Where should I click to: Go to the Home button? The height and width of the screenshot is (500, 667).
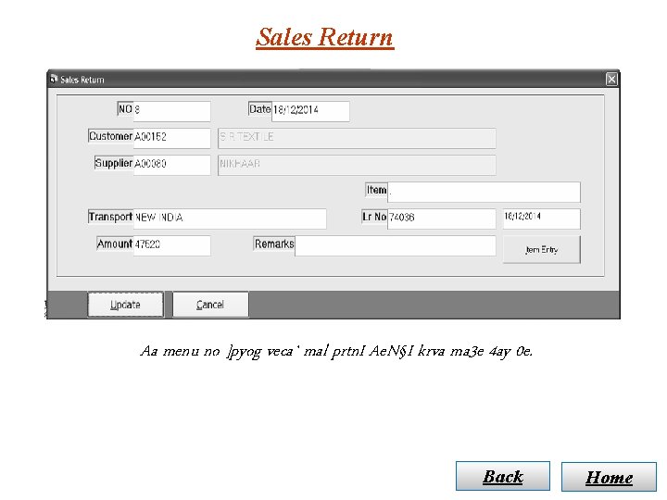[x=609, y=477]
